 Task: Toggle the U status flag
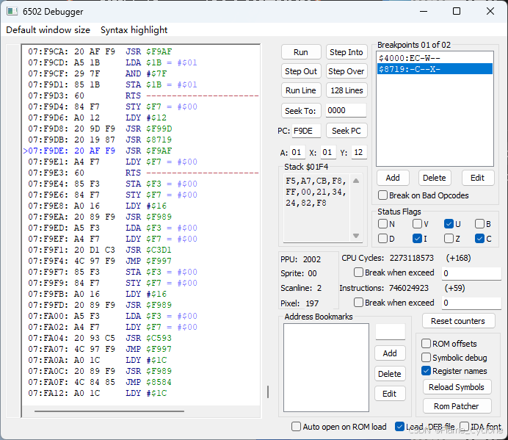(449, 224)
